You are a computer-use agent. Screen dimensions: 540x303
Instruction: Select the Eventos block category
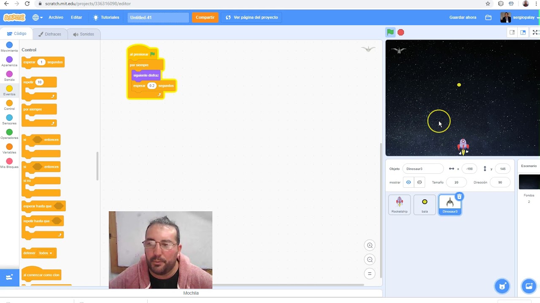(x=9, y=90)
